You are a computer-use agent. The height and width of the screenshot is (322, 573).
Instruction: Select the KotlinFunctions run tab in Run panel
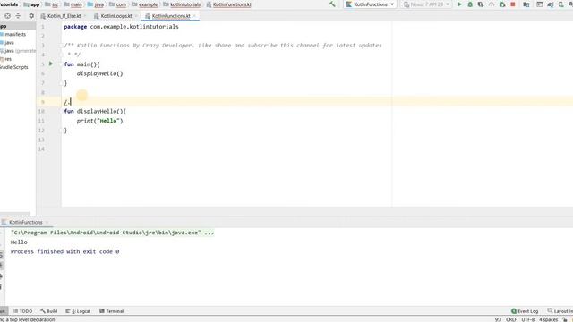point(26,222)
